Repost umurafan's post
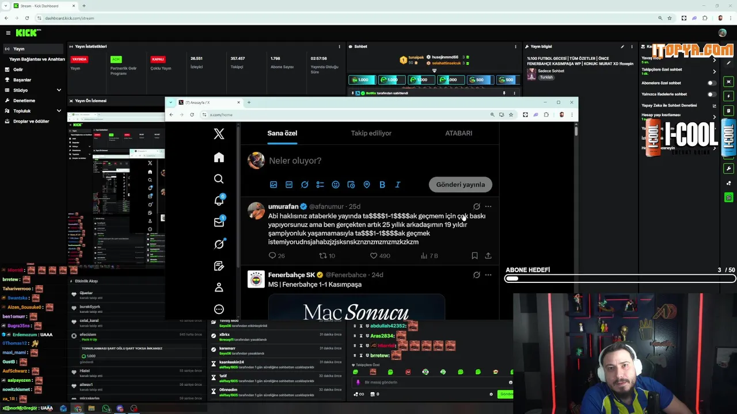The height and width of the screenshot is (414, 737). pyautogui.click(x=322, y=255)
